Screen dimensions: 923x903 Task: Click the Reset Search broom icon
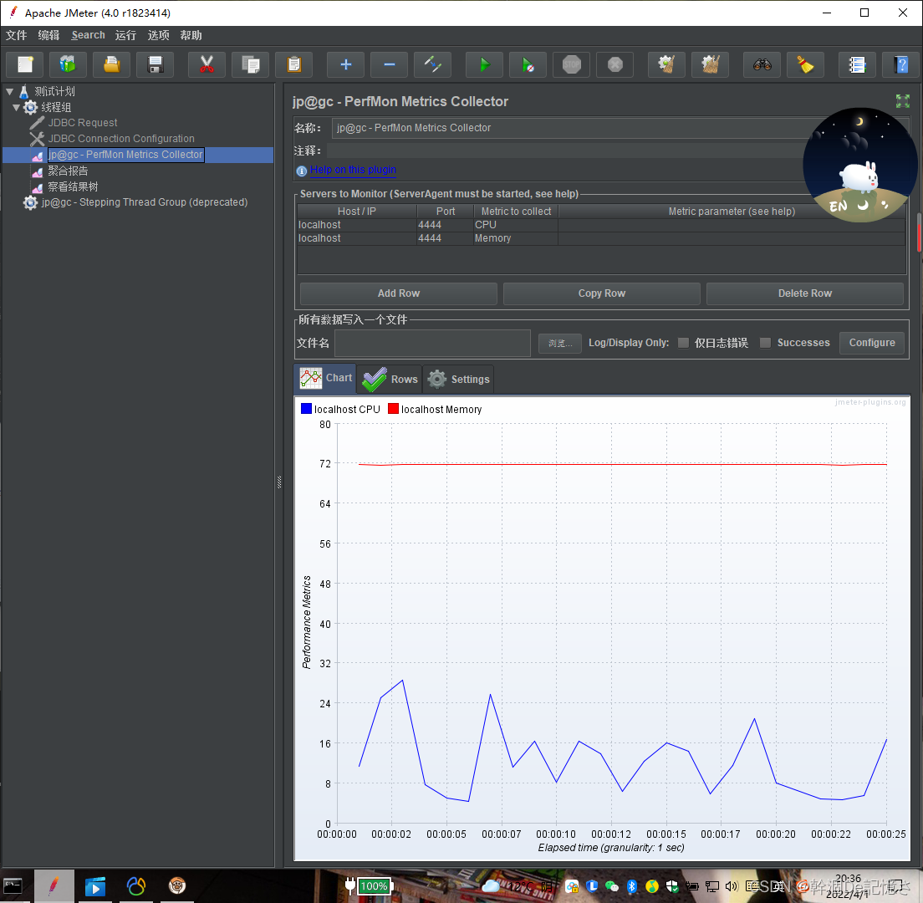tap(805, 64)
